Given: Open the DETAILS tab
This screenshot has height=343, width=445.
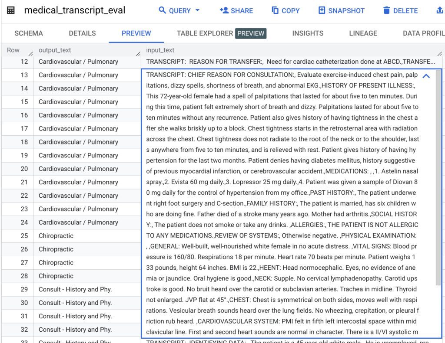Looking at the screenshot, I should 82,33.
